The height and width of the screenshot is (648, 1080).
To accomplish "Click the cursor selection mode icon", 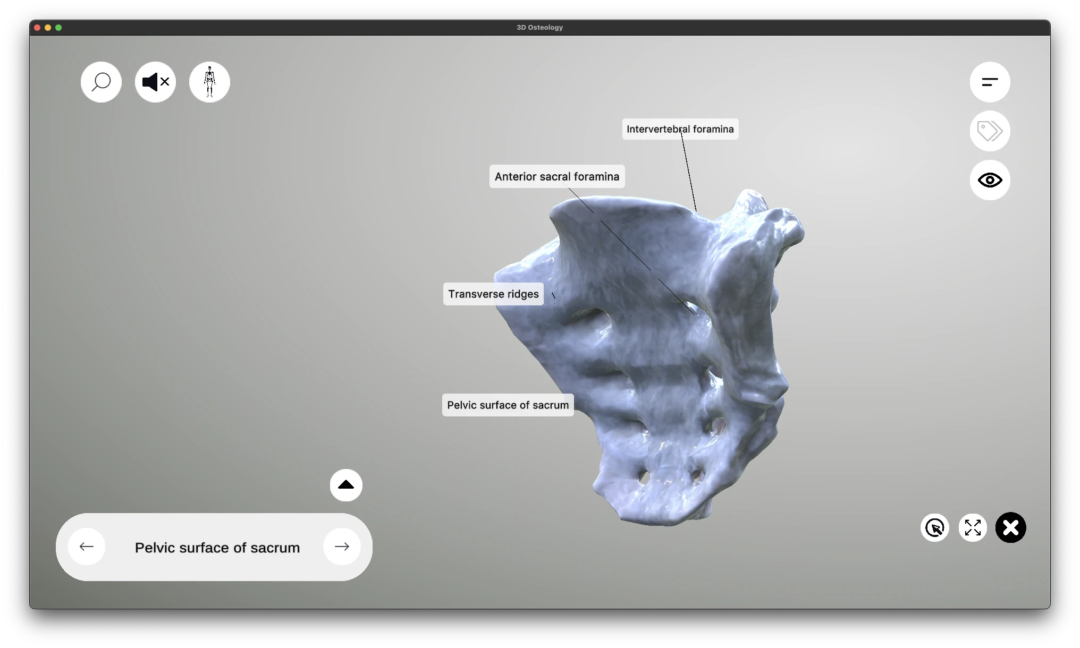I will coord(934,528).
